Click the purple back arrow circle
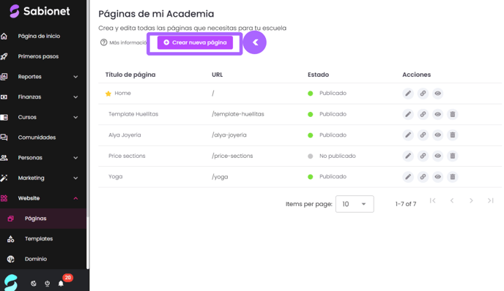Viewport: 504px width, 291px height. (255, 42)
